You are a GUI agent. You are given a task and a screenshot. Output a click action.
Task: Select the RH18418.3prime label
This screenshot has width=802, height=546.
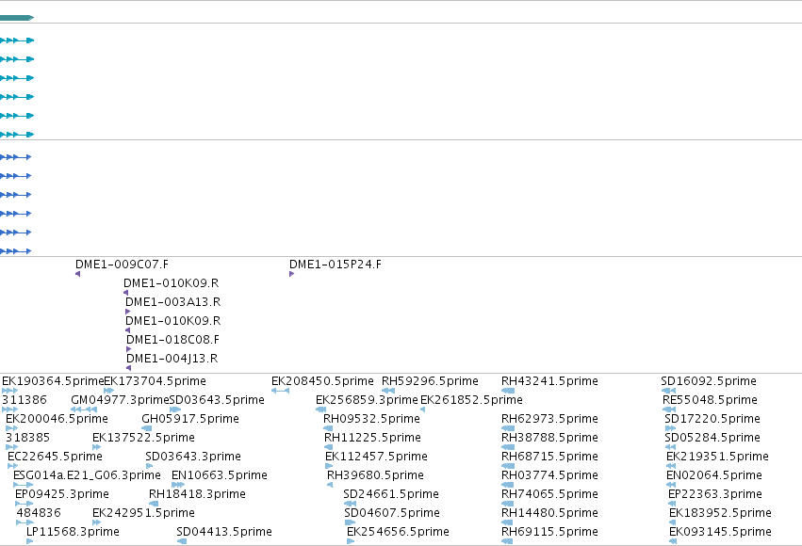pyautogui.click(x=197, y=494)
